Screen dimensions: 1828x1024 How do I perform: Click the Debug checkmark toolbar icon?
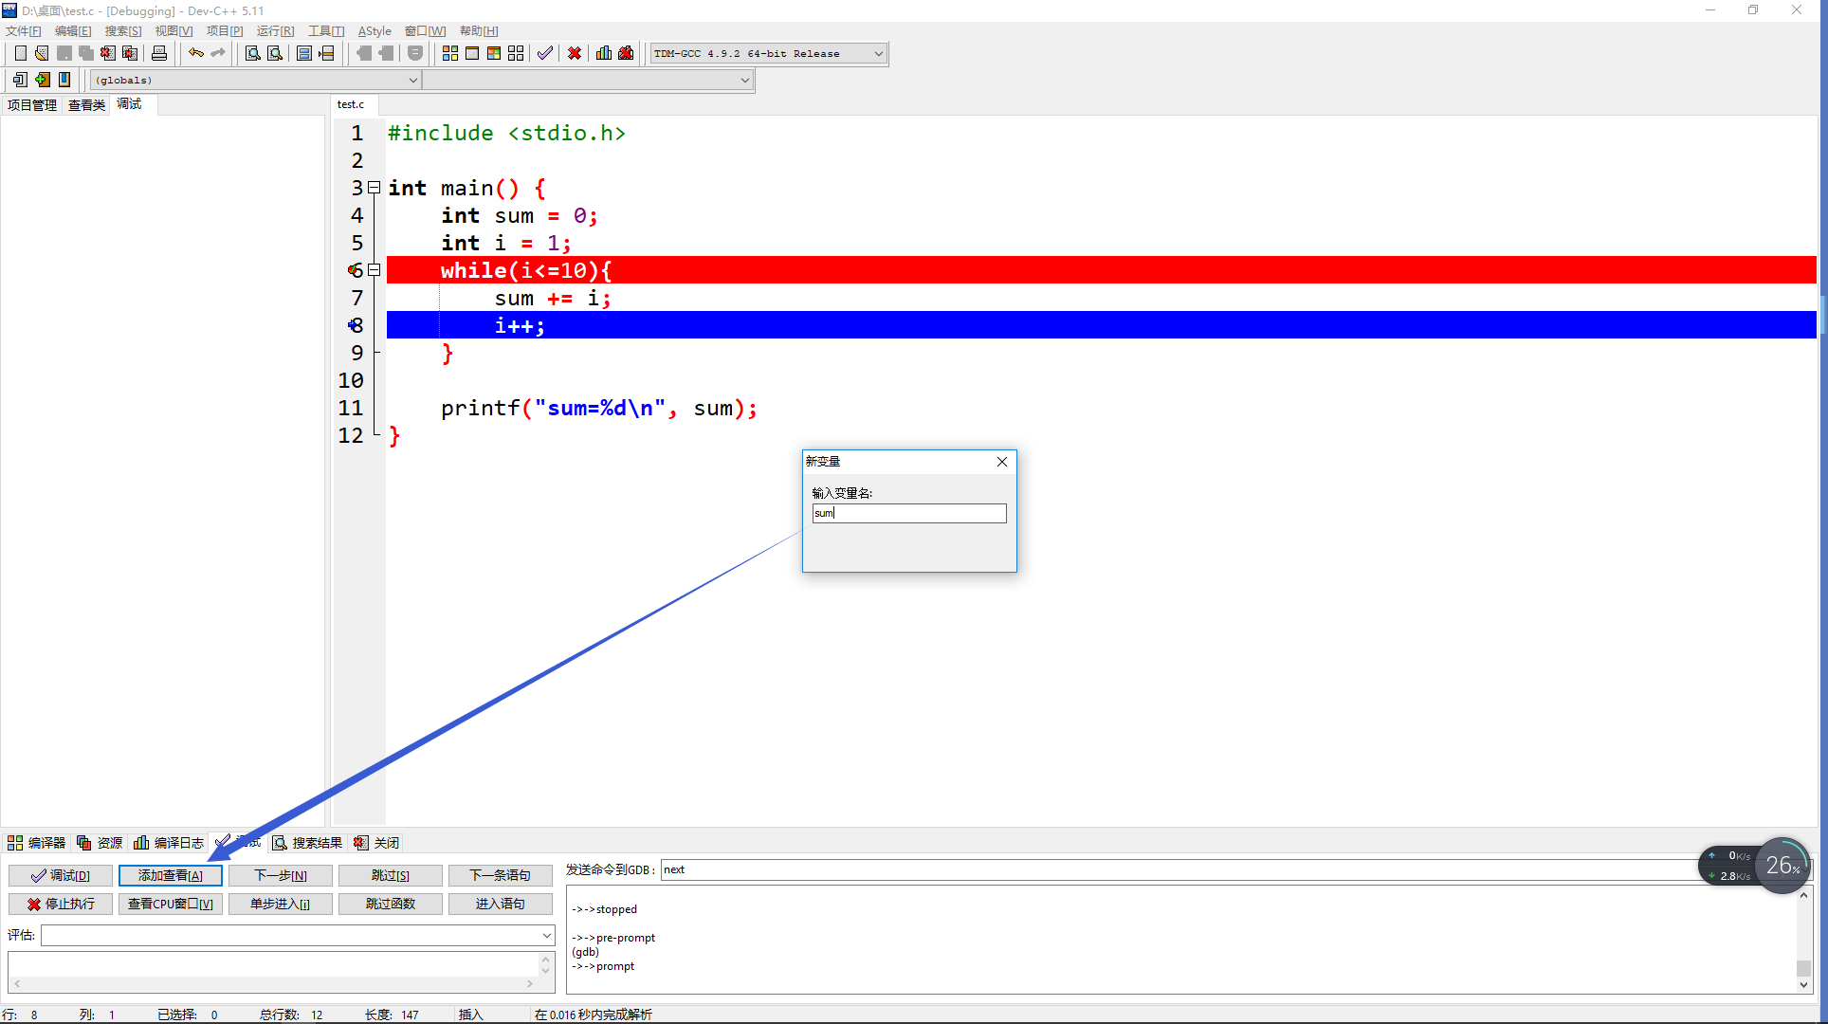tap(544, 53)
